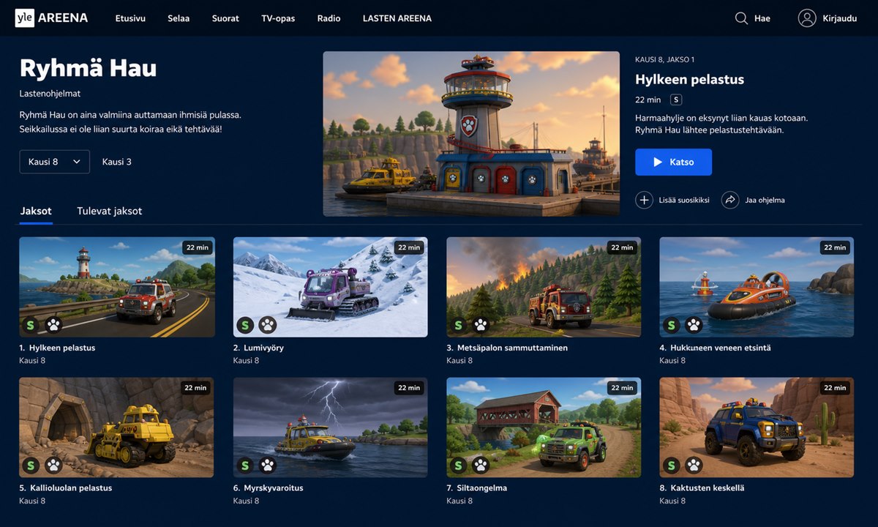Open TV-opas in the top navigation
Screen dimensions: 878x527
click(278, 18)
